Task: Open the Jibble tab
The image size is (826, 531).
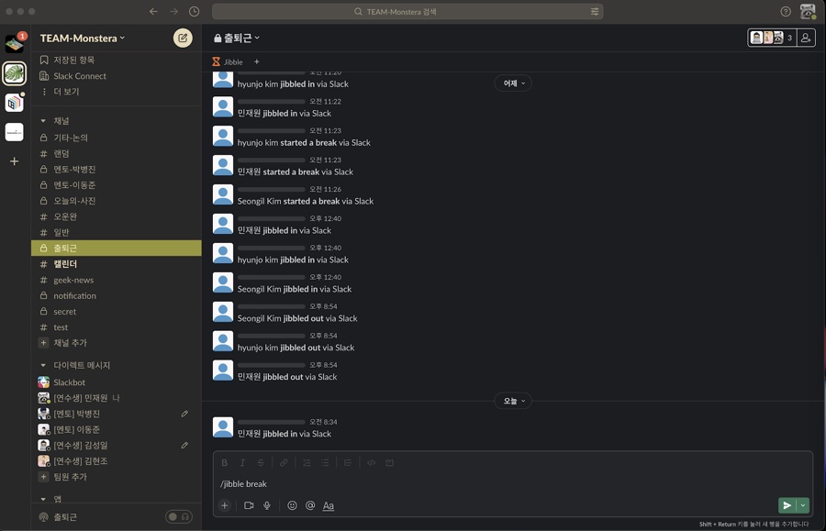Action: (229, 62)
